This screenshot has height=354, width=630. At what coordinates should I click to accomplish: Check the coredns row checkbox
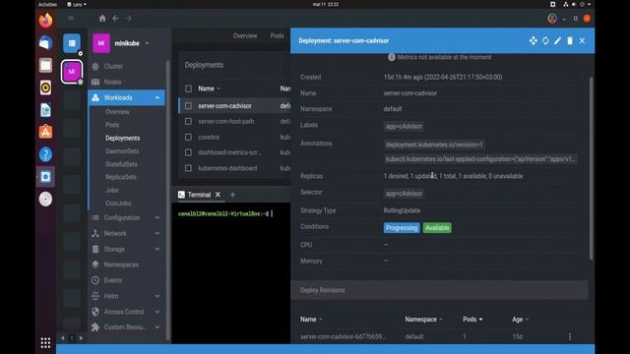(188, 137)
